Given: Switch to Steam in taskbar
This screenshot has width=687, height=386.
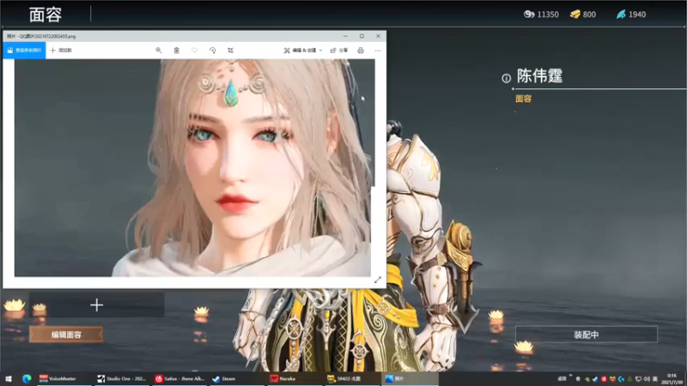Looking at the screenshot, I should [x=237, y=378].
